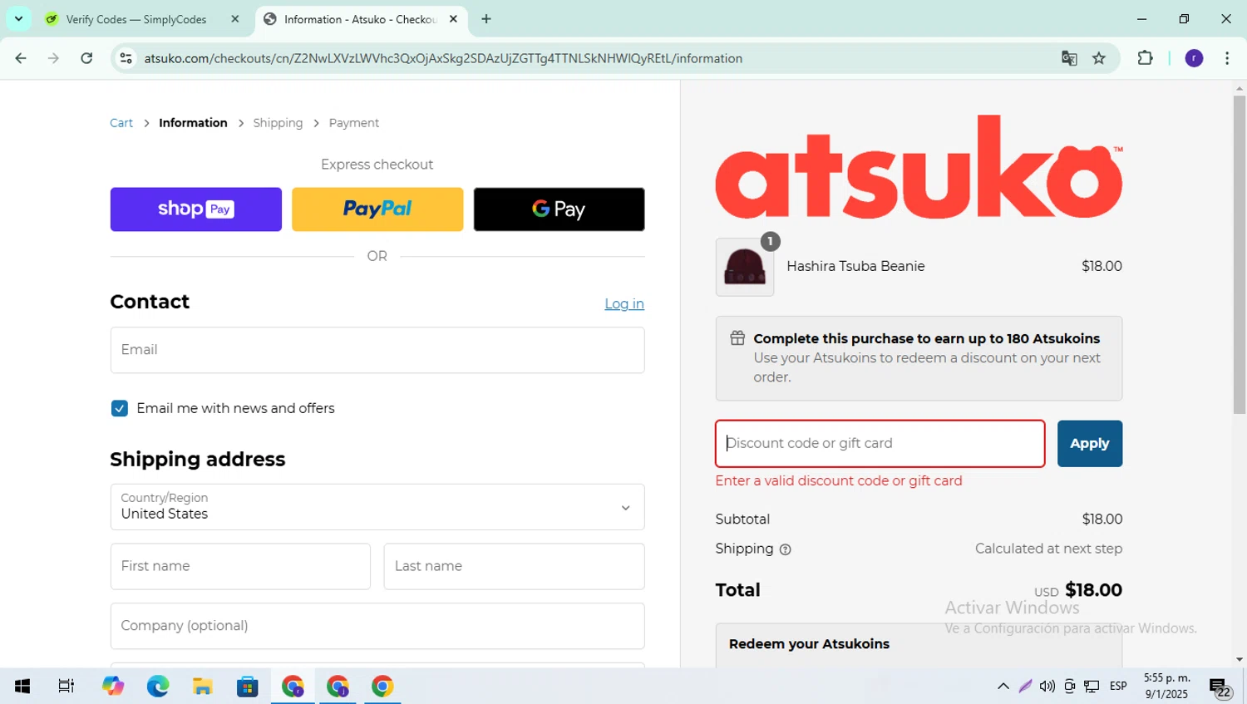
Task: Uncheck Email me with news and offers
Action: (x=120, y=408)
